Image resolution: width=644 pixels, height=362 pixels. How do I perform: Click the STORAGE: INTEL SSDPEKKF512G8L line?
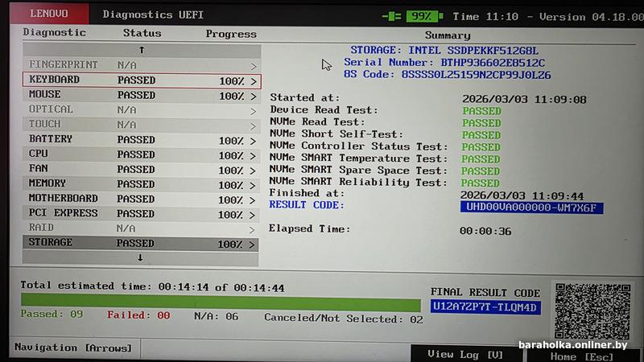pos(444,51)
